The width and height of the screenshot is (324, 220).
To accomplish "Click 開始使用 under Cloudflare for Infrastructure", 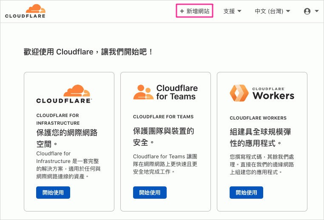I will tap(53, 192).
